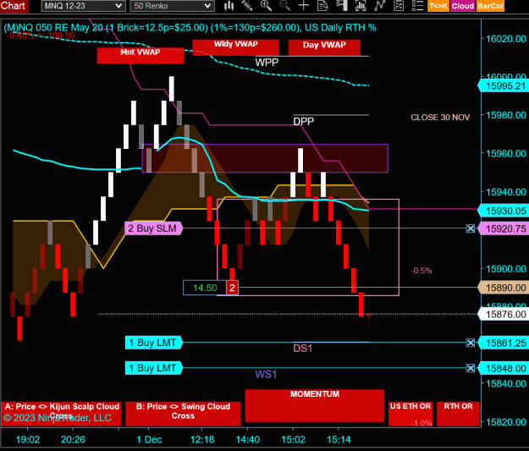This screenshot has height=451, width=529.
Task: Click the zoom in magnifier icon
Action: tap(266, 5)
